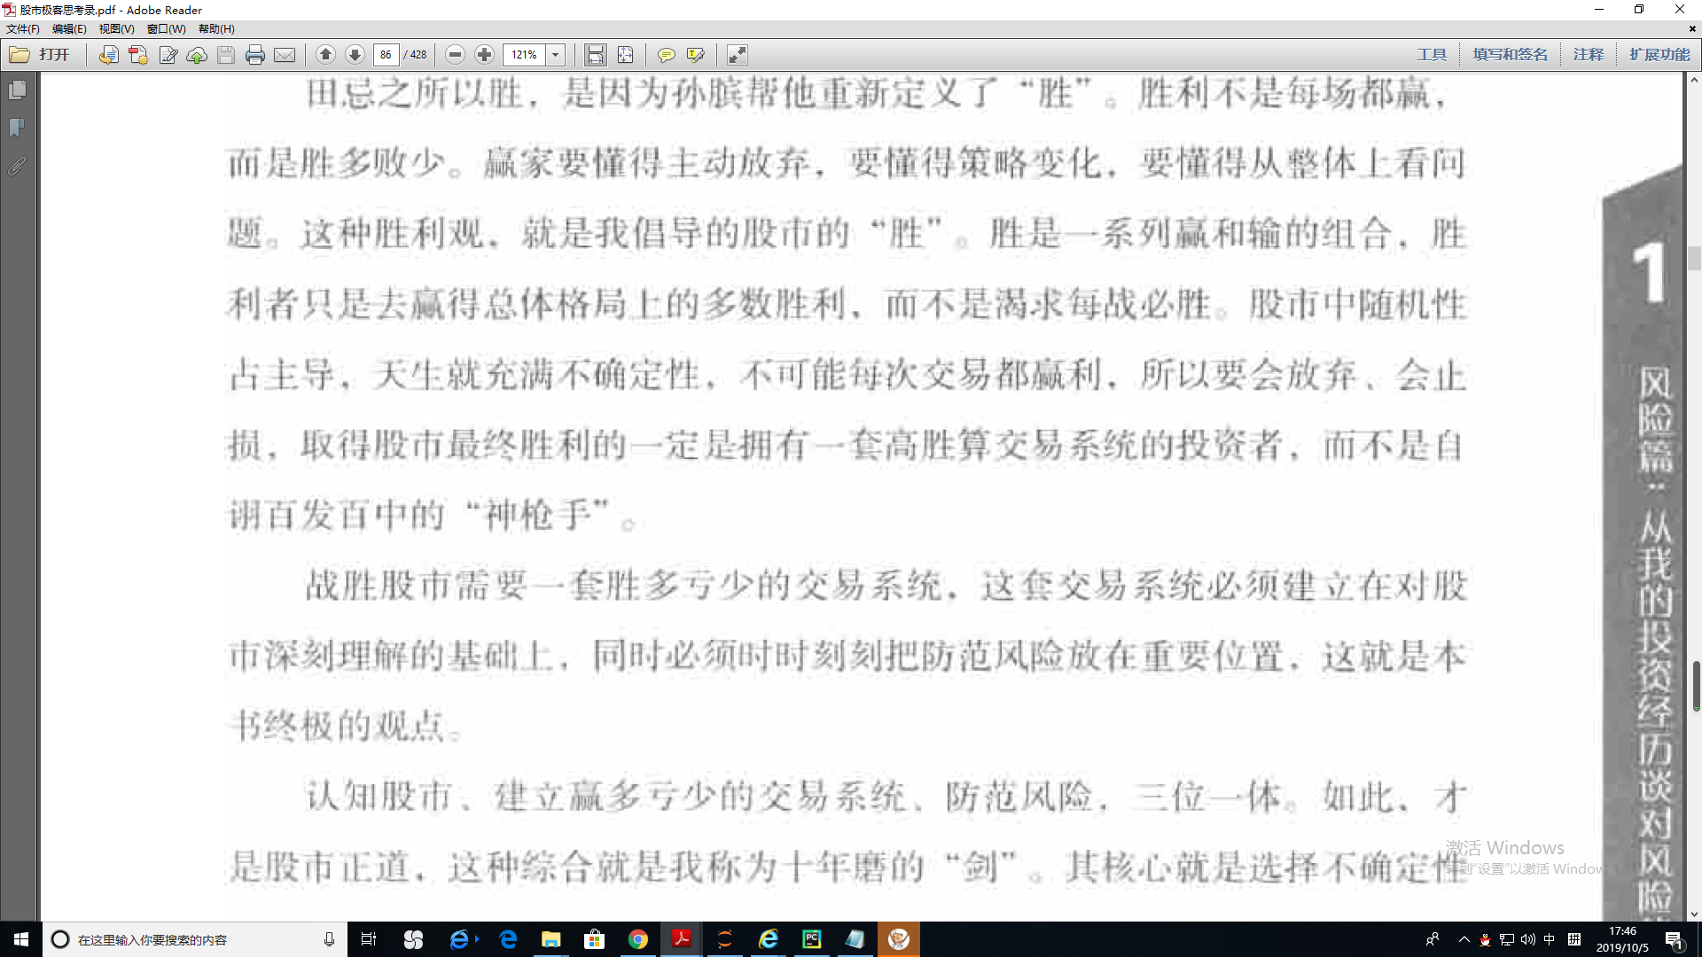This screenshot has width=1702, height=957.
Task: Click the 打开 button label
Action: point(54,55)
